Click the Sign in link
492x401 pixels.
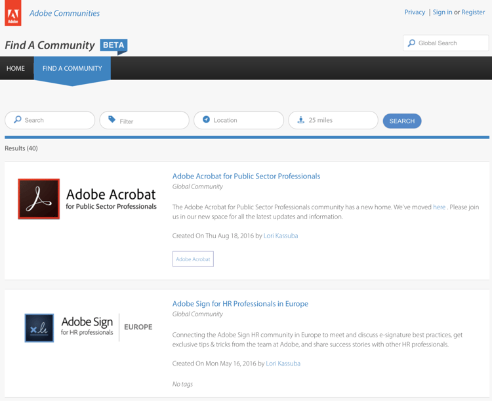pyautogui.click(x=442, y=12)
